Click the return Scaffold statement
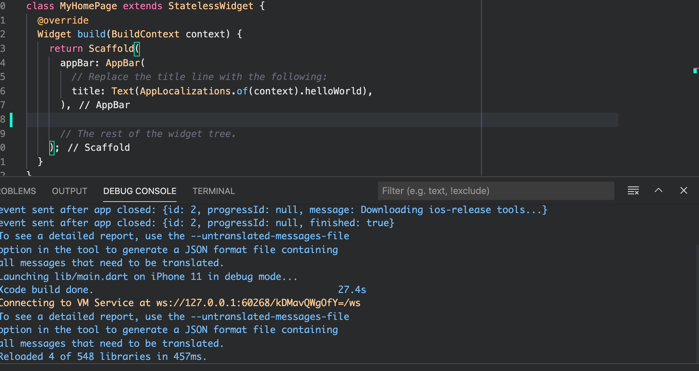The height and width of the screenshot is (371, 699). coord(92,49)
